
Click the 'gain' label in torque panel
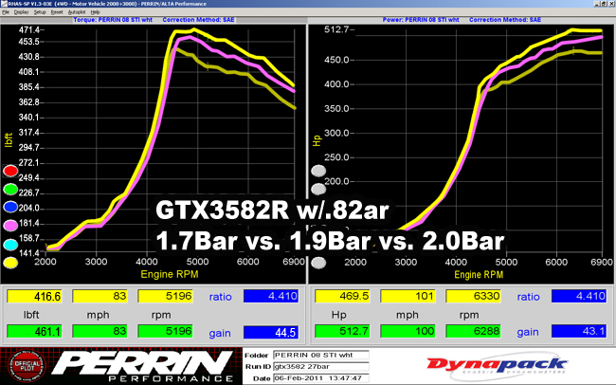[220, 334]
